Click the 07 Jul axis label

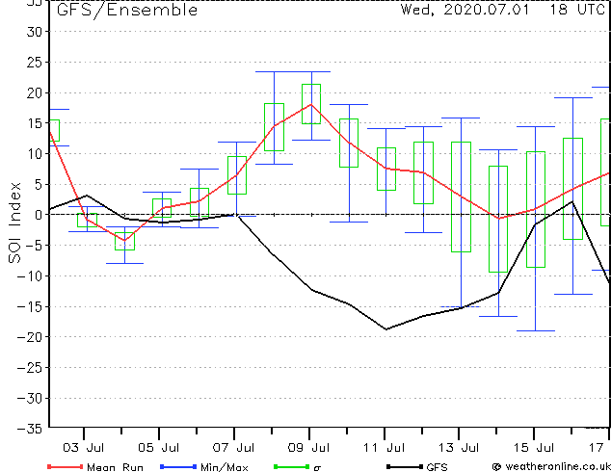233,448
